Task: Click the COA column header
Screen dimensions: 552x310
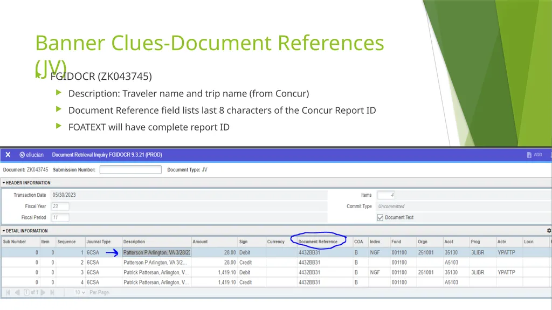Action: click(x=358, y=242)
